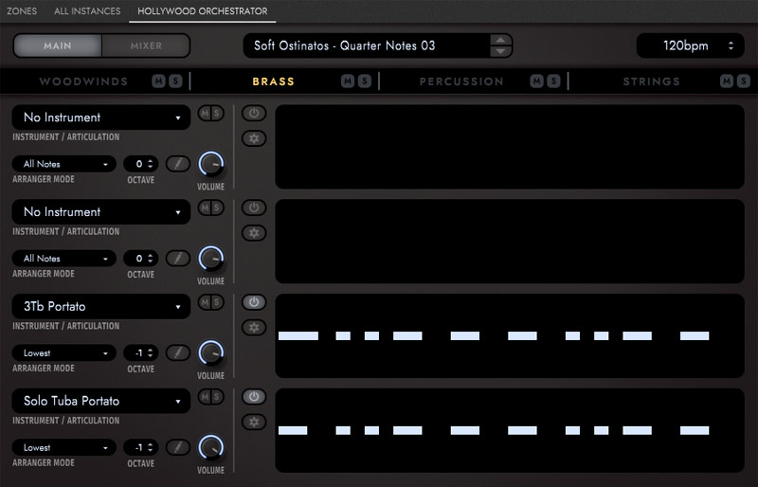Solo the 3Tb Portato track

coord(217,303)
